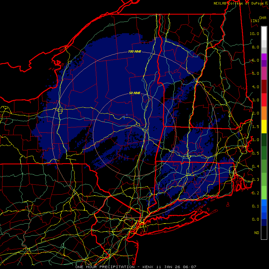Click the 1.5 legend value
Screen dimensions: 269x269
256,127
